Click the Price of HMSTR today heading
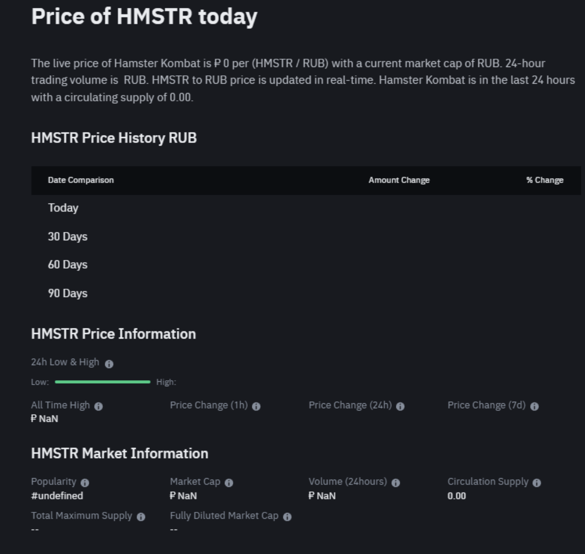Image resolution: width=585 pixels, height=554 pixels. (144, 17)
